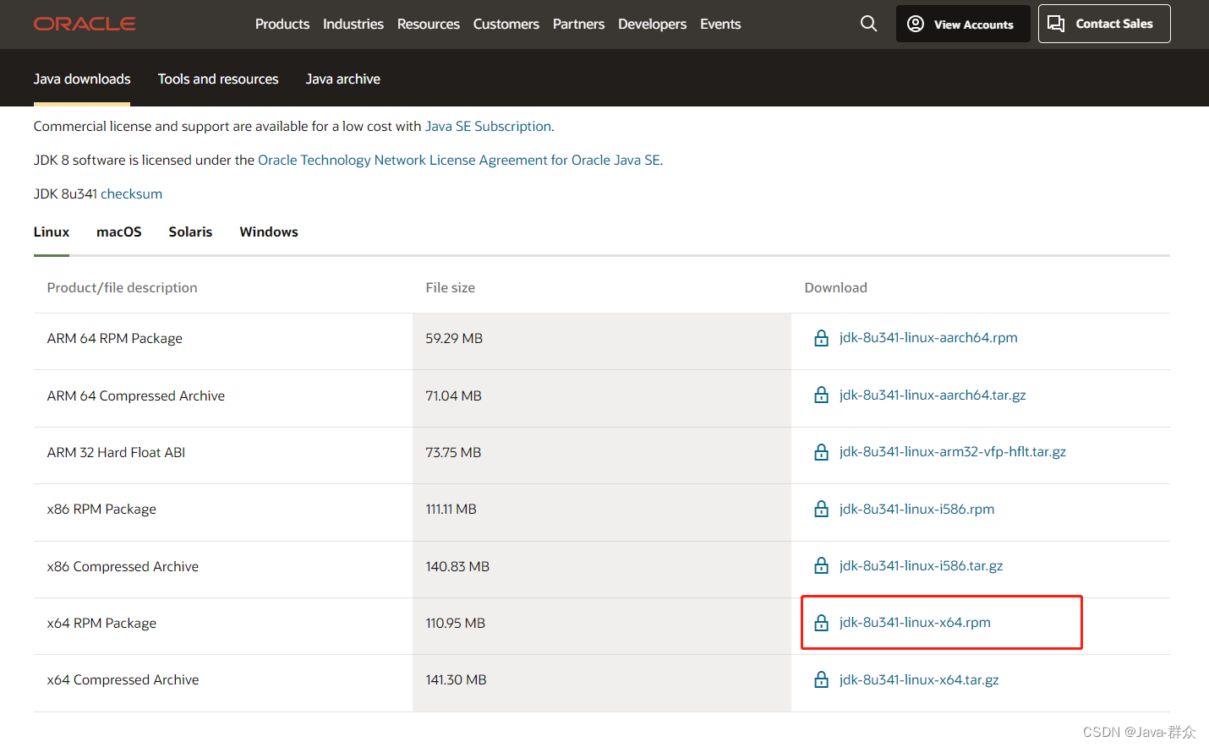The height and width of the screenshot is (747, 1209).
Task: Click the 59.29 MB file size
Action: coord(454,338)
